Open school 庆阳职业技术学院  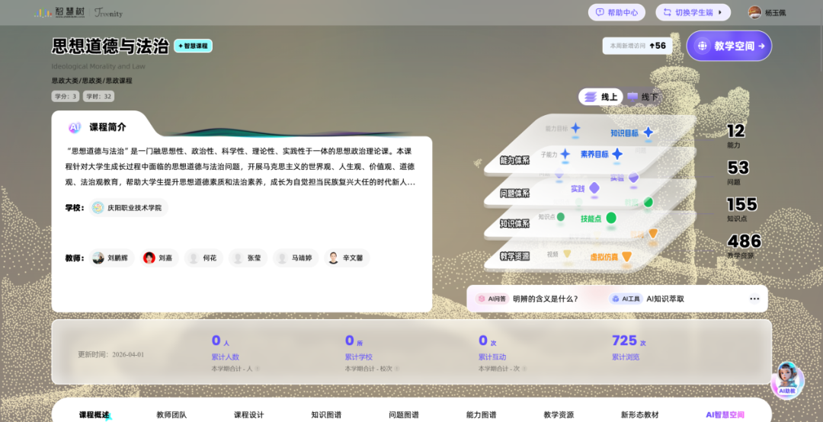129,208
